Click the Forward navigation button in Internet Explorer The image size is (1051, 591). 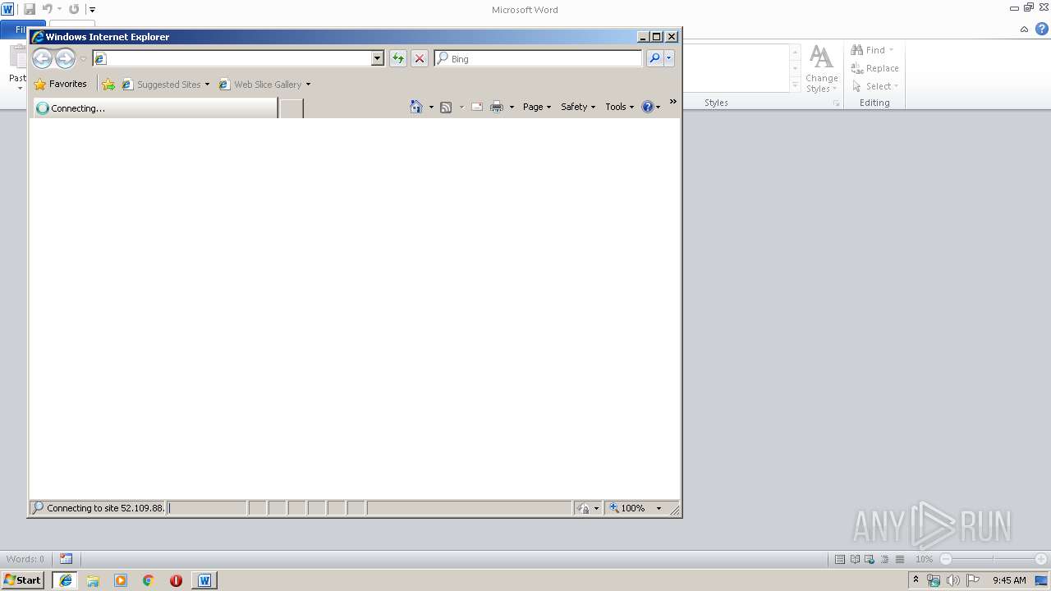(65, 58)
